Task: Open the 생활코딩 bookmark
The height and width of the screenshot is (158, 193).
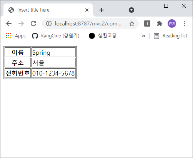Action: (x=103, y=36)
